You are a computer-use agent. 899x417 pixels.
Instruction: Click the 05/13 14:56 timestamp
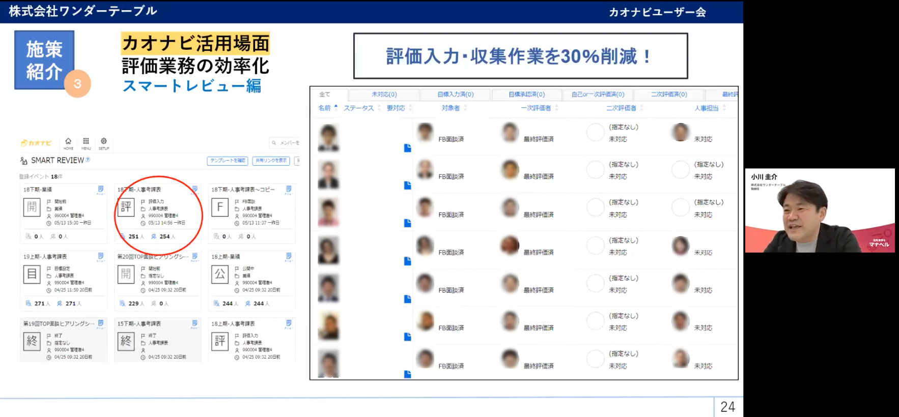[x=166, y=223]
